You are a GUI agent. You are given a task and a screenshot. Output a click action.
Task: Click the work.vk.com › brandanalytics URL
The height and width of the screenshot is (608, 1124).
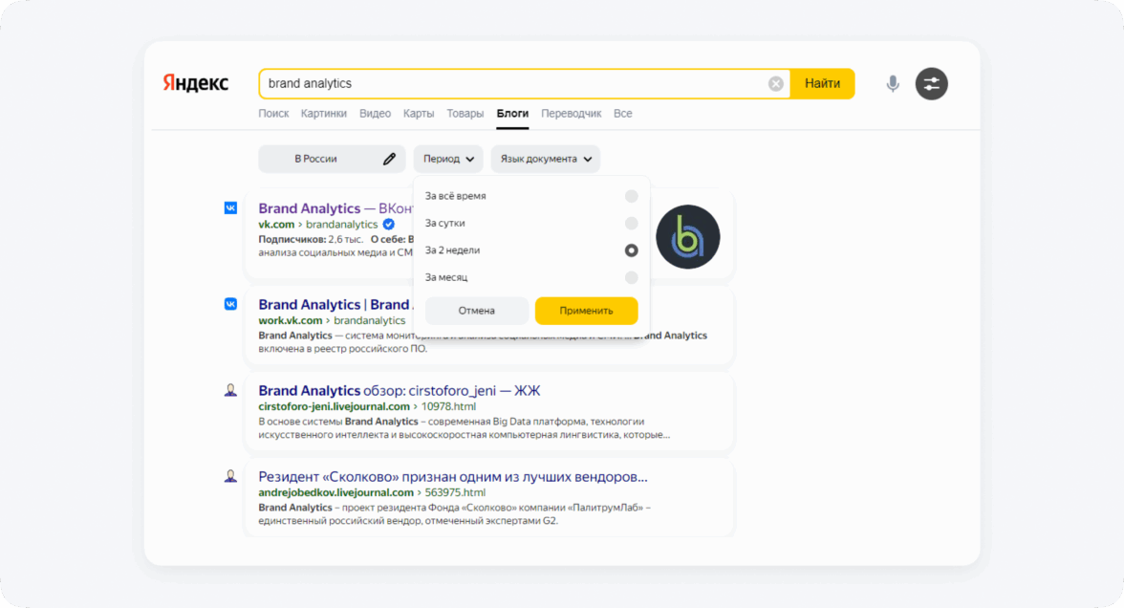pyautogui.click(x=332, y=320)
